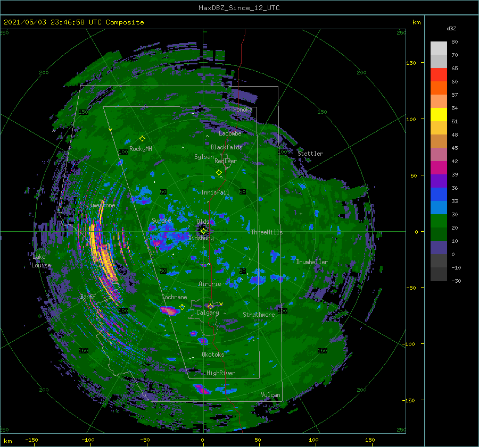This screenshot has width=479, height=447.
Task: Click the Drumheller label
Action: (312, 262)
